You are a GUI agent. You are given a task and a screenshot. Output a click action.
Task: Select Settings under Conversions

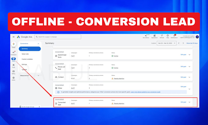tap(24, 64)
